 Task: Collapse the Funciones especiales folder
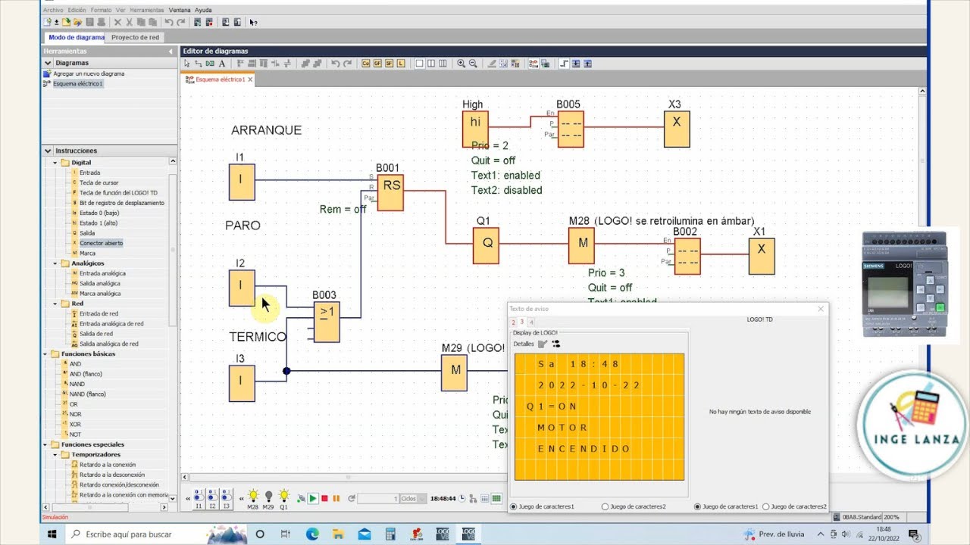click(45, 444)
